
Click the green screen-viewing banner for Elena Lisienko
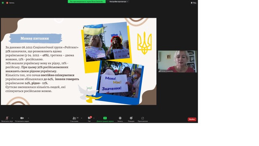click(87, 2)
